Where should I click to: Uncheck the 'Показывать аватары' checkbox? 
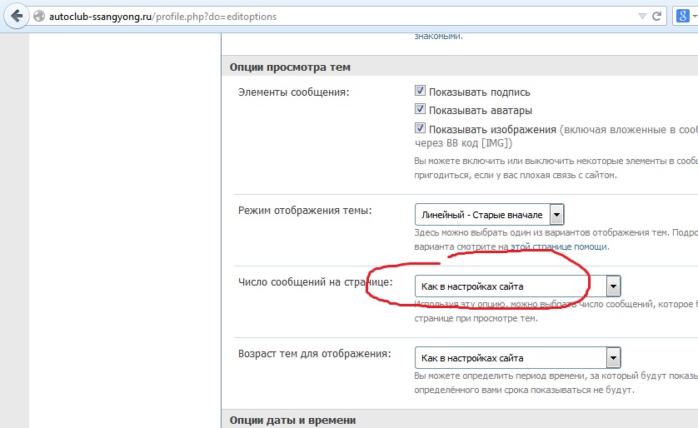(x=421, y=110)
